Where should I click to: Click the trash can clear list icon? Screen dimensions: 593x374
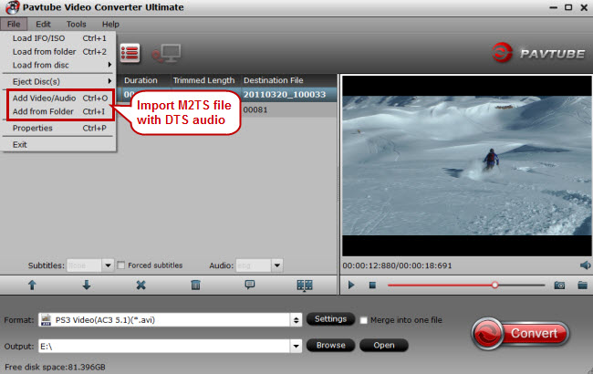[x=195, y=286]
